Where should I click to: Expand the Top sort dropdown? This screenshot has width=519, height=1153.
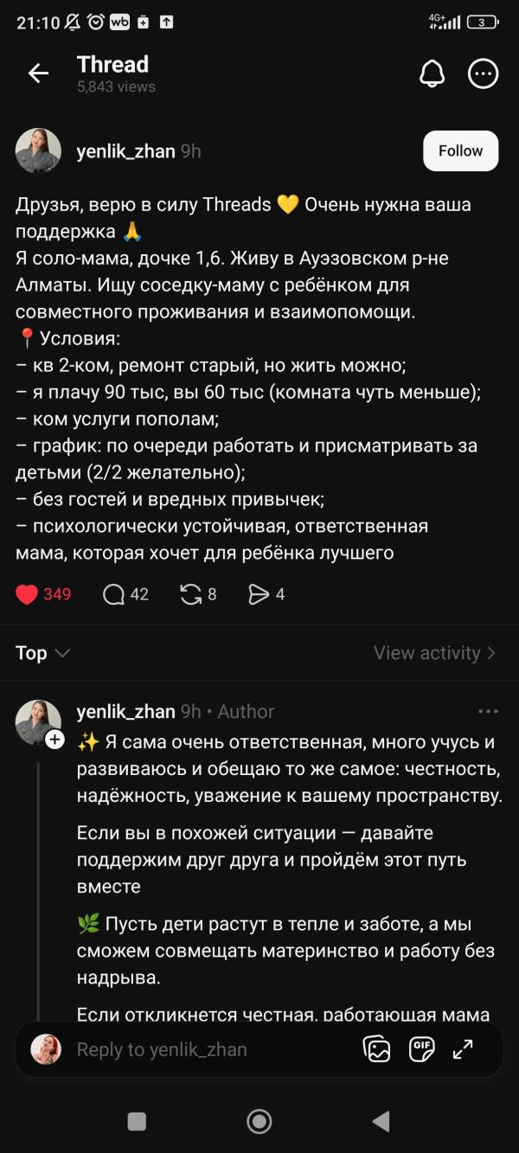42,653
